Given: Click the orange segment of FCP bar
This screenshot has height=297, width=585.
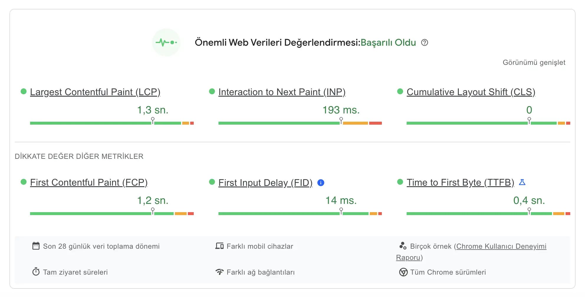Looking at the screenshot, I should coord(181,214).
